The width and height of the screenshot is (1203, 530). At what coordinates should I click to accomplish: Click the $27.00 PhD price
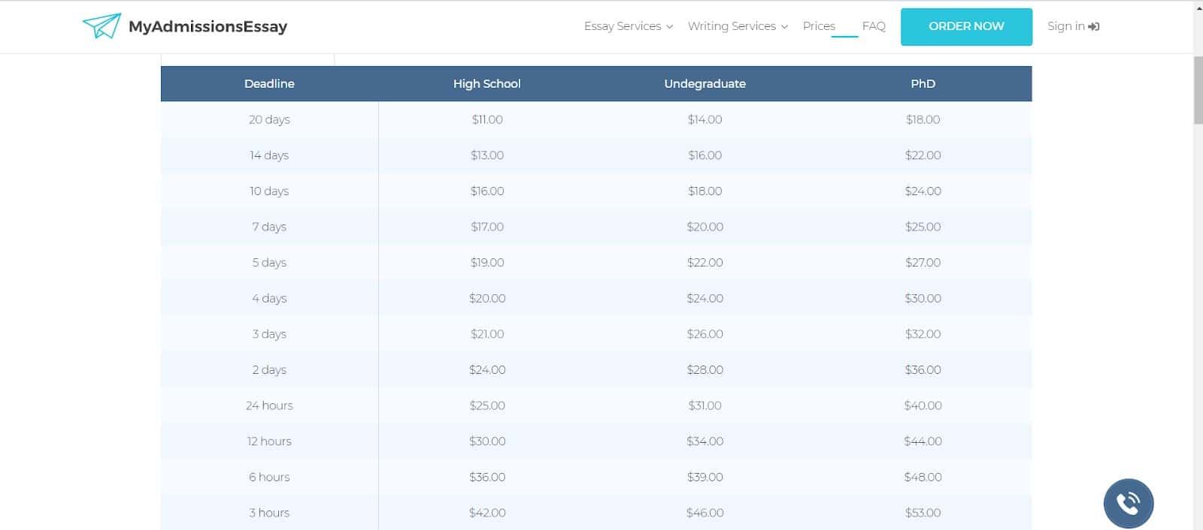923,262
